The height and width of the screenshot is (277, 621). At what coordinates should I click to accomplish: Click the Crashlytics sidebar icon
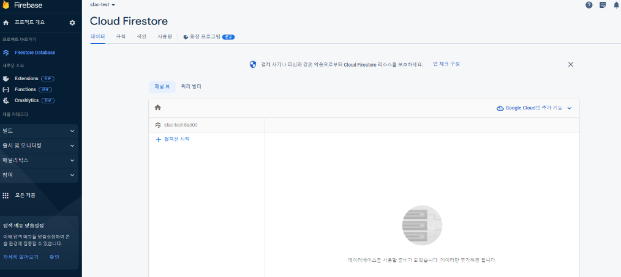pyautogui.click(x=6, y=101)
